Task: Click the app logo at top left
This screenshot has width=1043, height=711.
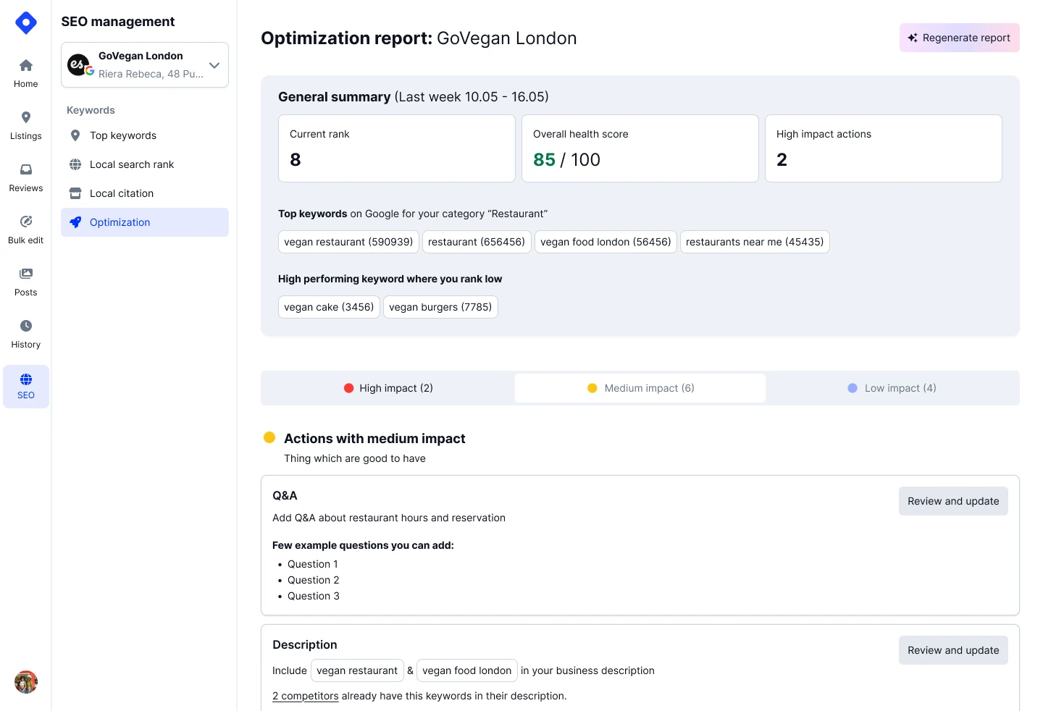Action: click(x=25, y=22)
